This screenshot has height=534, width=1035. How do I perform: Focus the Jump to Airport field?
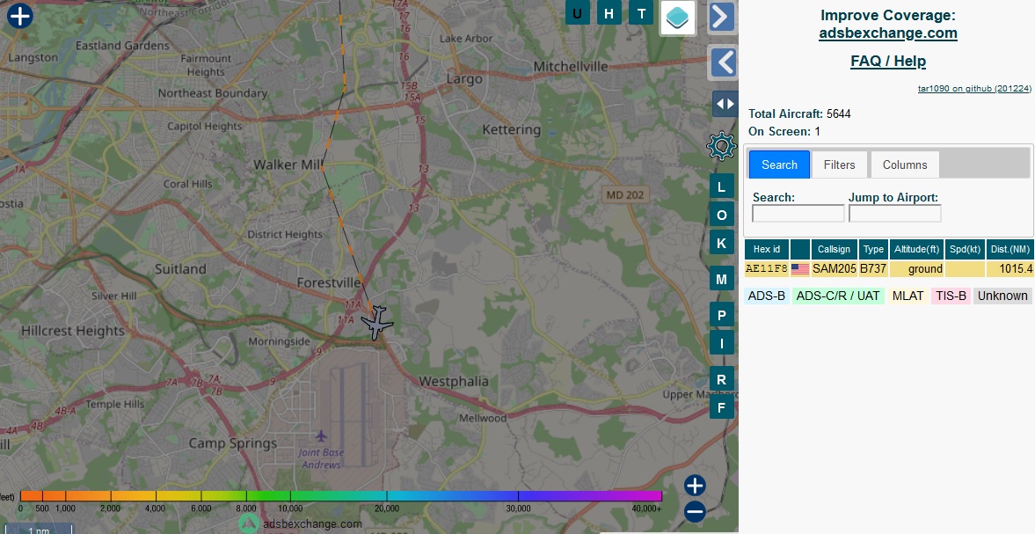click(x=894, y=213)
